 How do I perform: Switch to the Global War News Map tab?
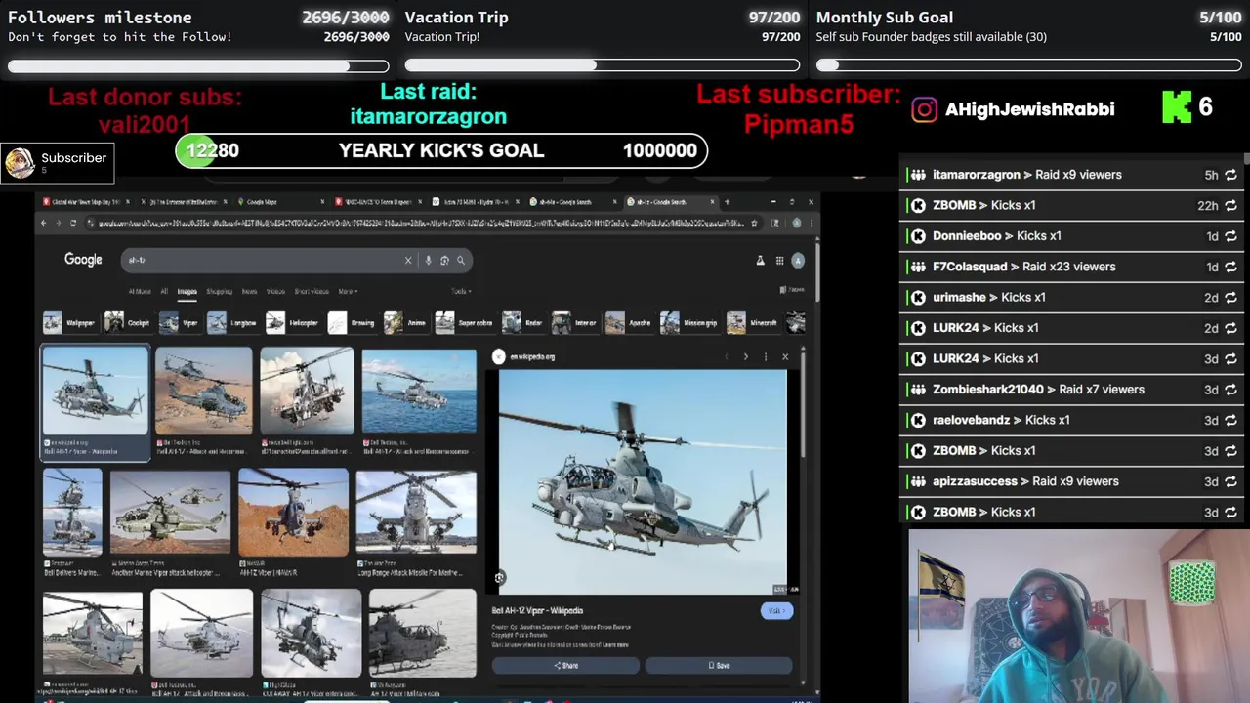click(85, 202)
